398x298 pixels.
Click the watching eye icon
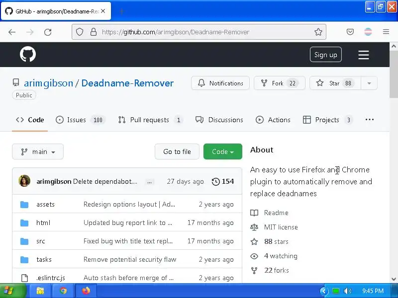254,256
